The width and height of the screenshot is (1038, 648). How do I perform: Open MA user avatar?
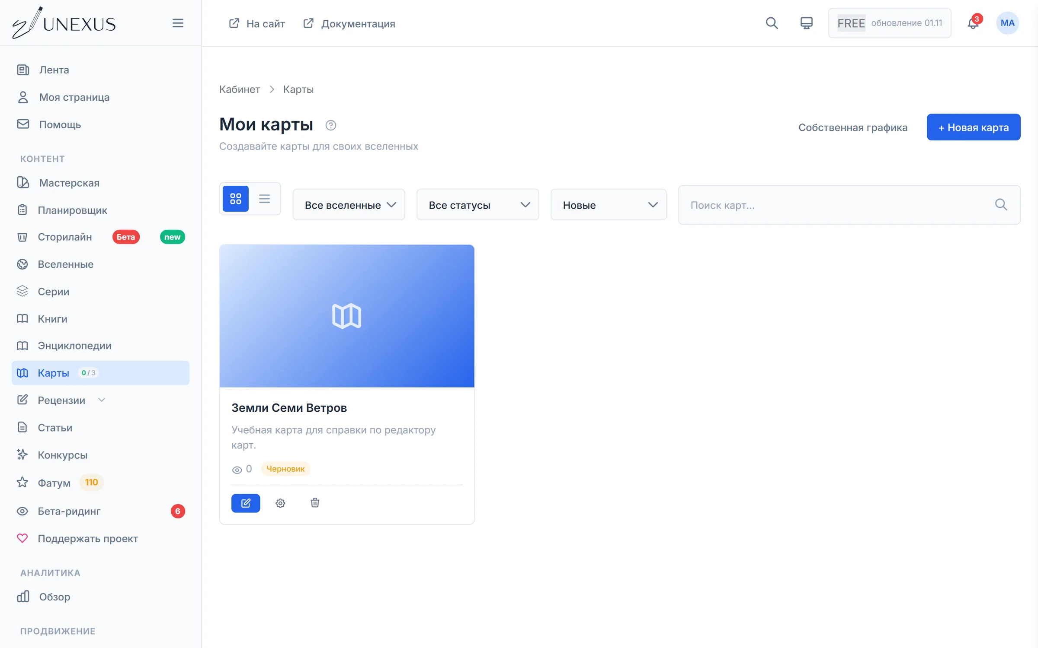(x=1007, y=23)
